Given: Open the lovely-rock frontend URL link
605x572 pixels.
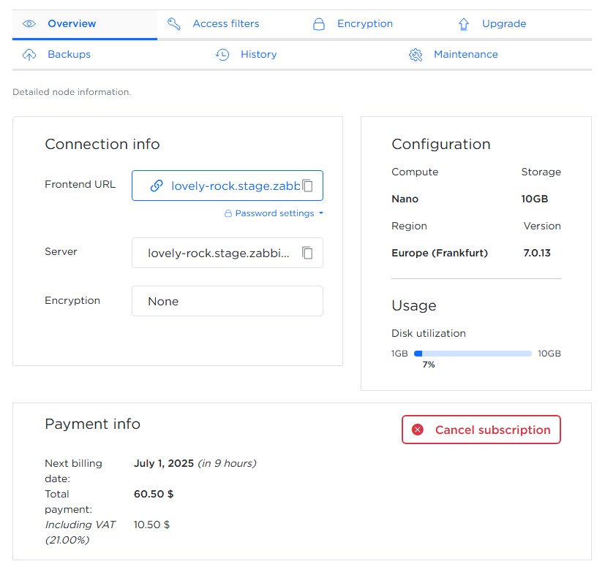Looking at the screenshot, I should click(234, 186).
